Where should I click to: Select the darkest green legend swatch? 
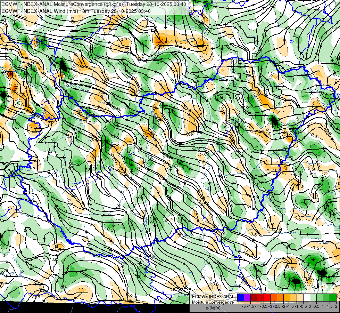(333, 298)
